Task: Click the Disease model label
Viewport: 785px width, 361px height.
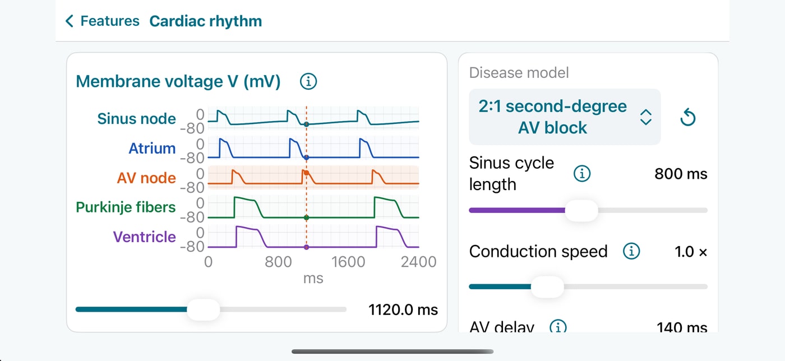Action: click(x=519, y=73)
